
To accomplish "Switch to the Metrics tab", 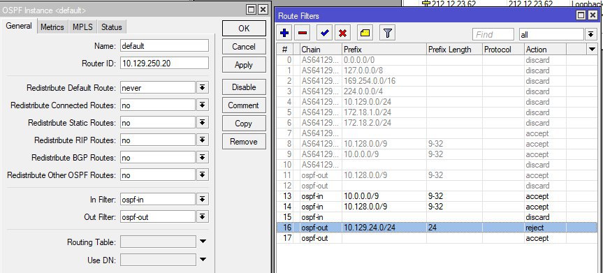I will (52, 27).
